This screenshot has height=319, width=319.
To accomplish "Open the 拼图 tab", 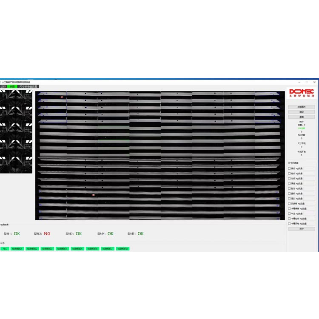I will 12,86.
